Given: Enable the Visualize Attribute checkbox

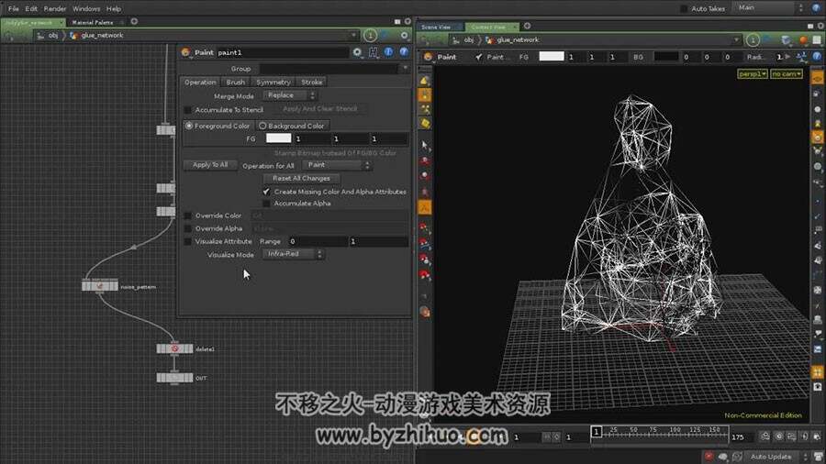Looking at the screenshot, I should 187,241.
